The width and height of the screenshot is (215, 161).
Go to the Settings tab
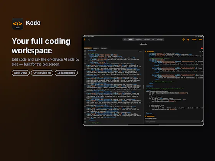(159, 39)
